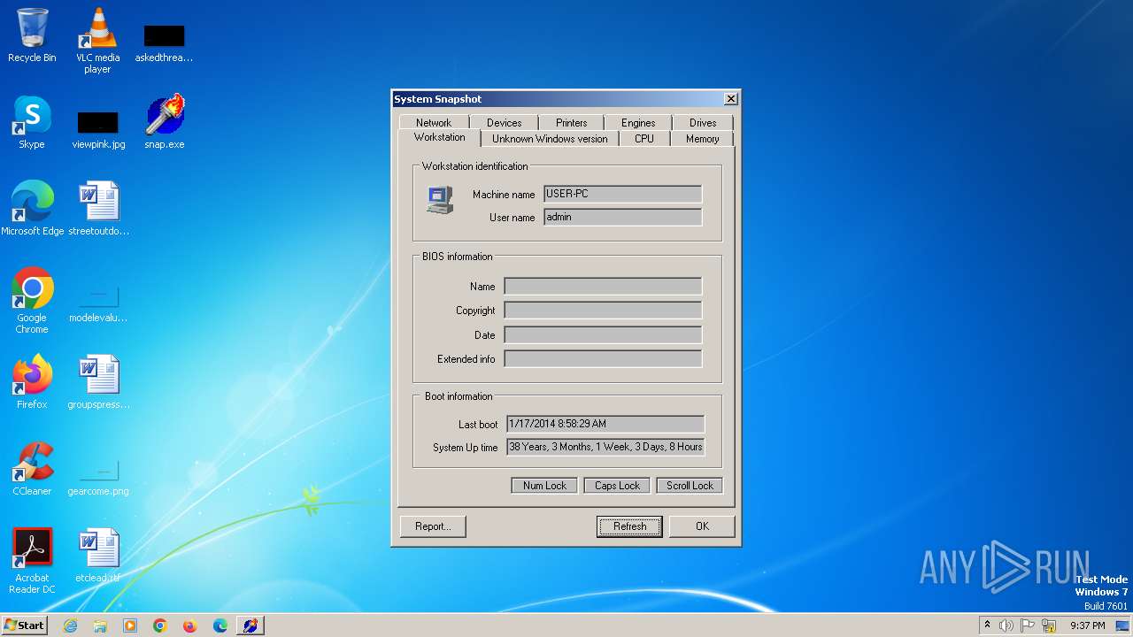Switch to the CPU tab
Screen dimensions: 1133x637
[644, 139]
